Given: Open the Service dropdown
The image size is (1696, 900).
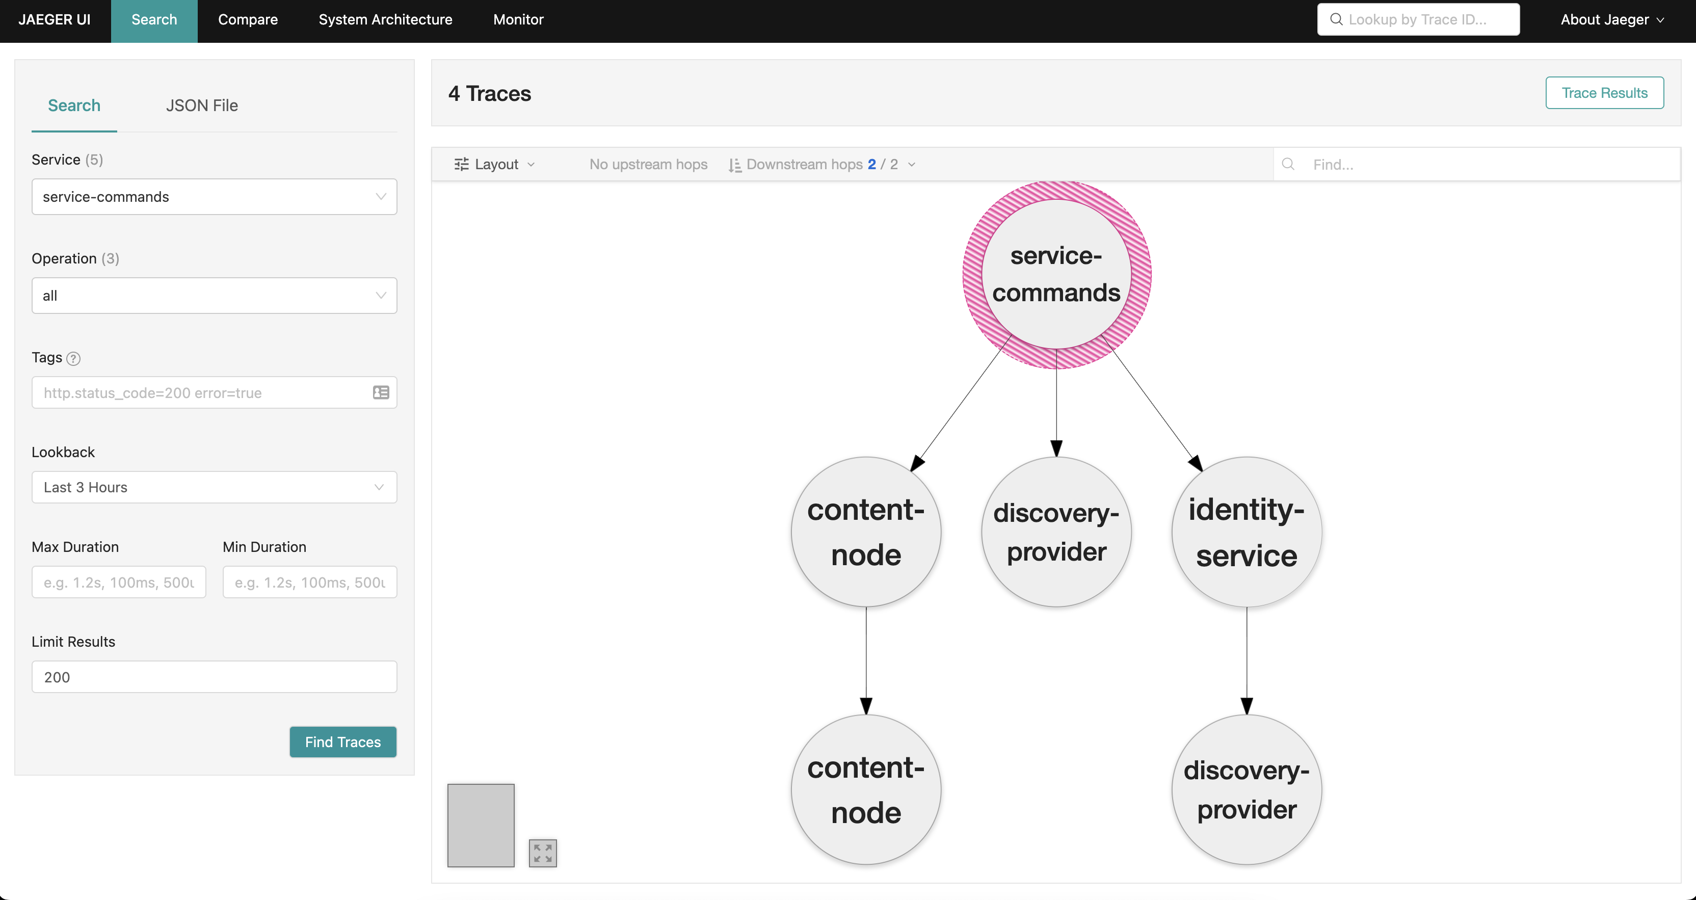Looking at the screenshot, I should coord(214,197).
